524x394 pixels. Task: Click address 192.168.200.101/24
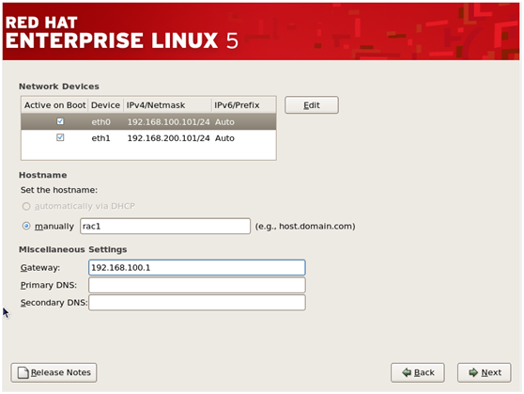coord(168,138)
